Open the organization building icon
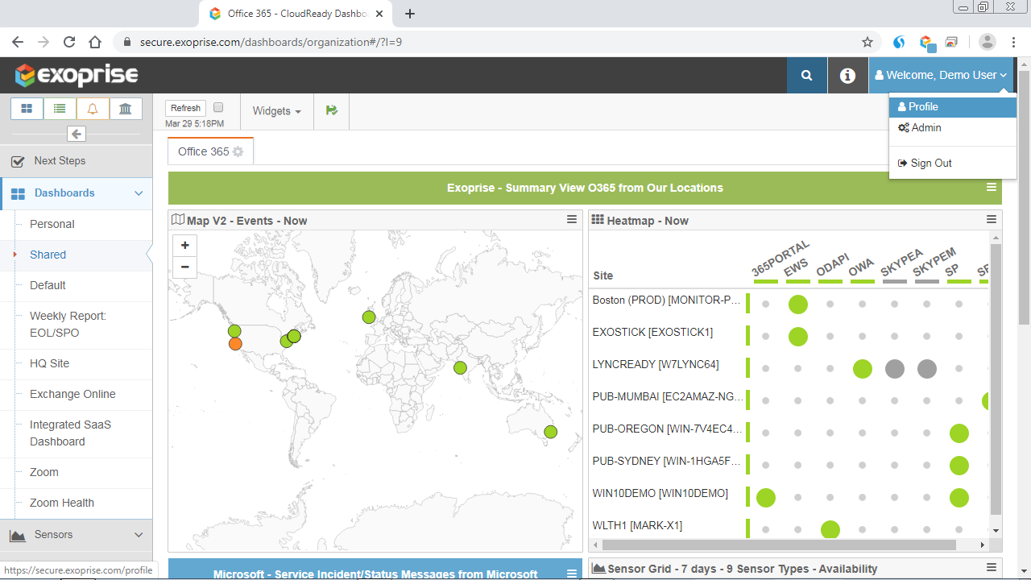This screenshot has height=580, width=1031. [126, 109]
